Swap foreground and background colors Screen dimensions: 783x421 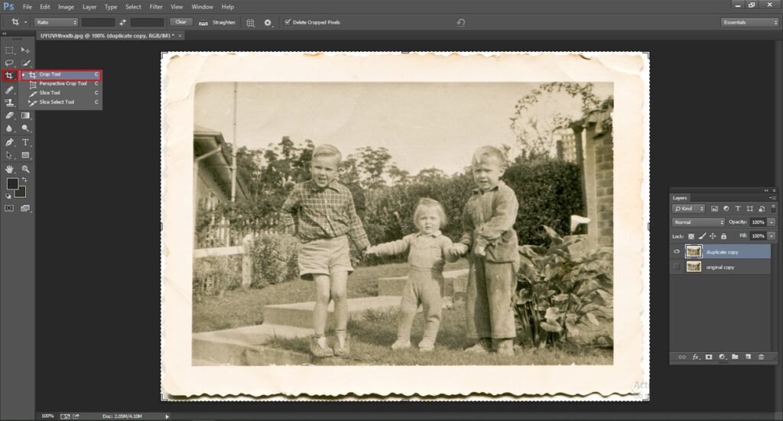(x=24, y=180)
